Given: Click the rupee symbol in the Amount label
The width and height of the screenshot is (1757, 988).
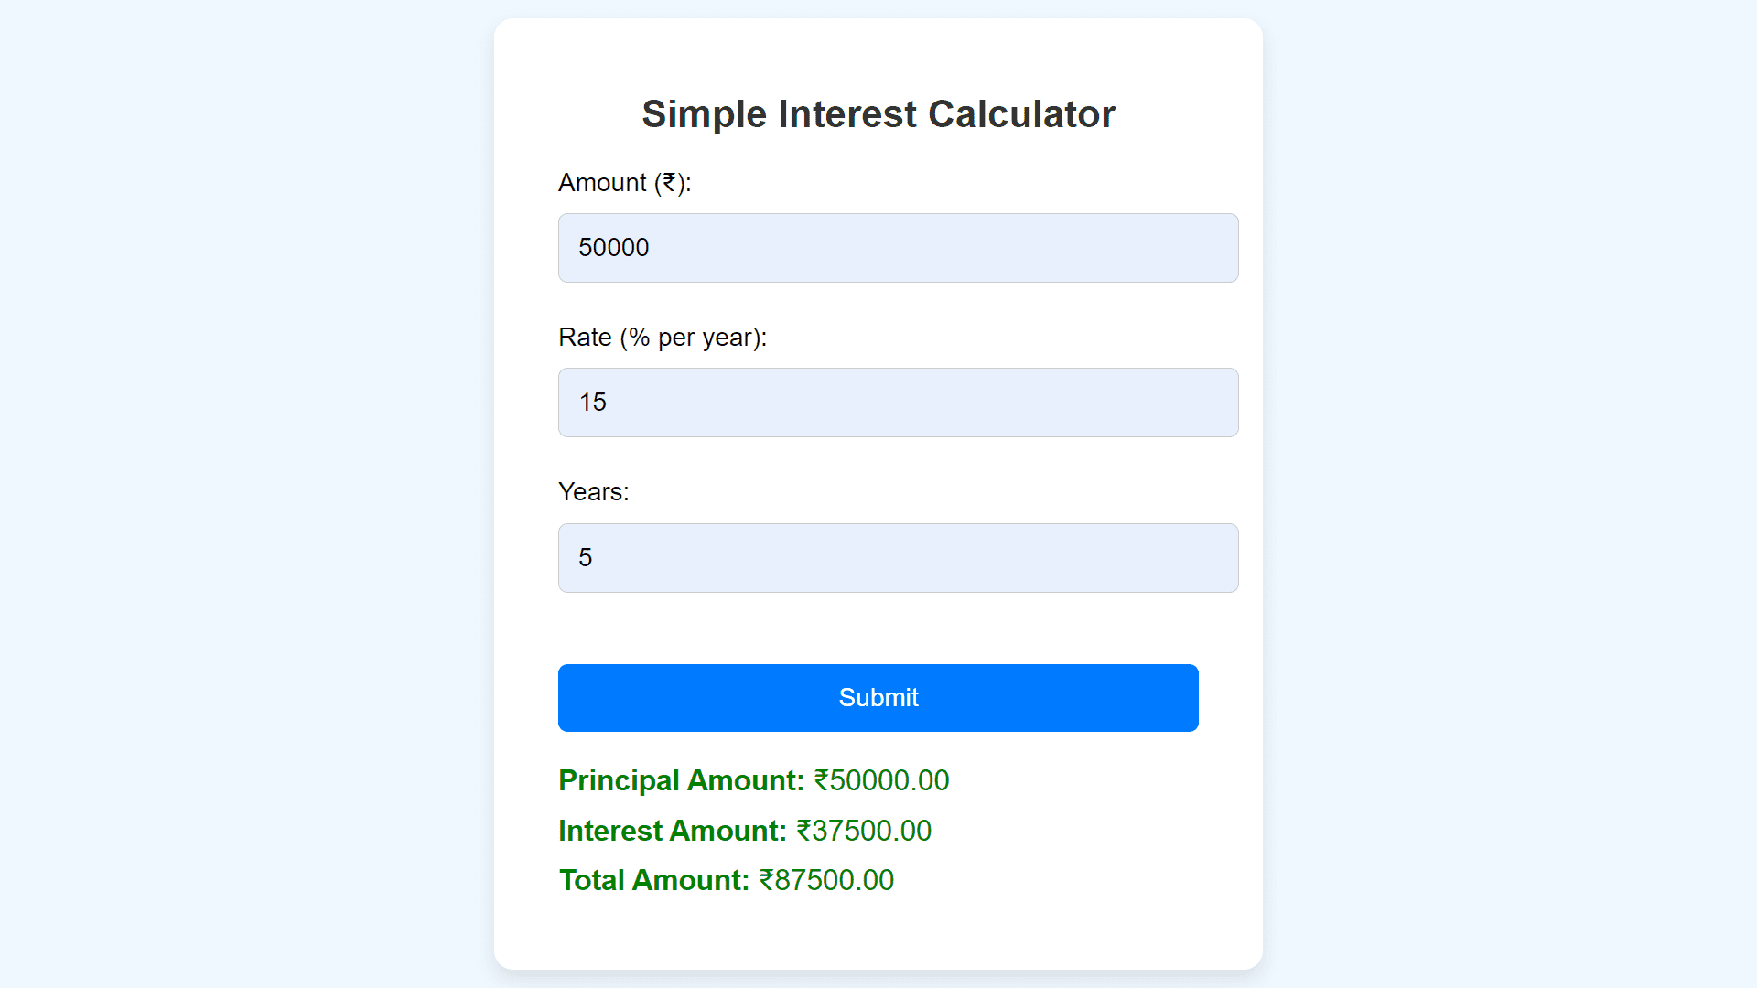Looking at the screenshot, I should 670,183.
